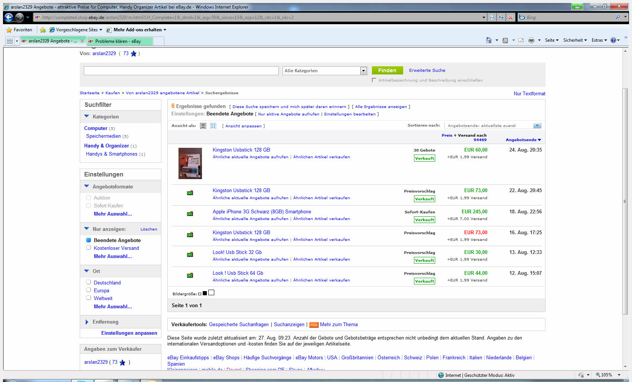This screenshot has width=632, height=382.
Task: Check the Weltweit location checkbox
Action: coord(88,298)
